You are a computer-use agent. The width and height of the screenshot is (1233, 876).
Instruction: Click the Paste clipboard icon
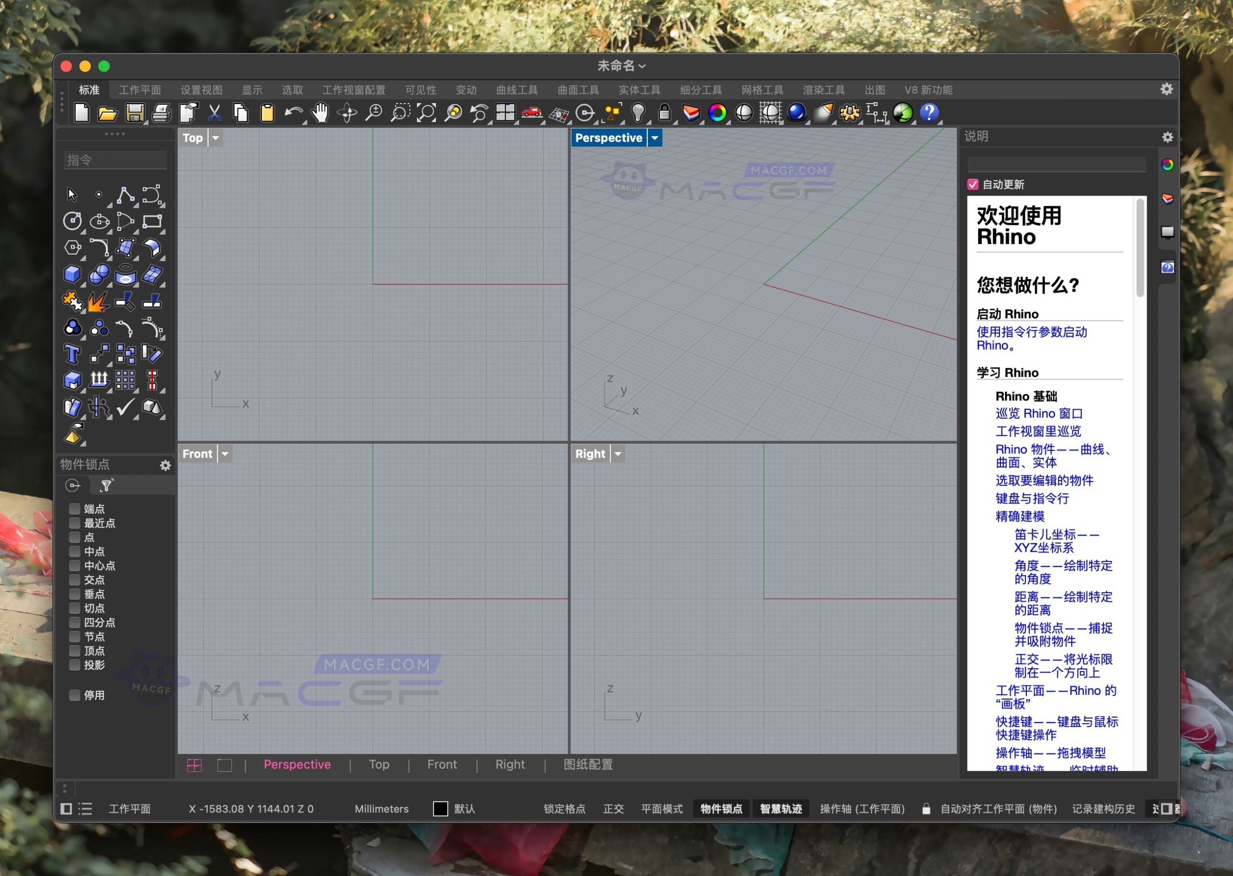pos(267,113)
